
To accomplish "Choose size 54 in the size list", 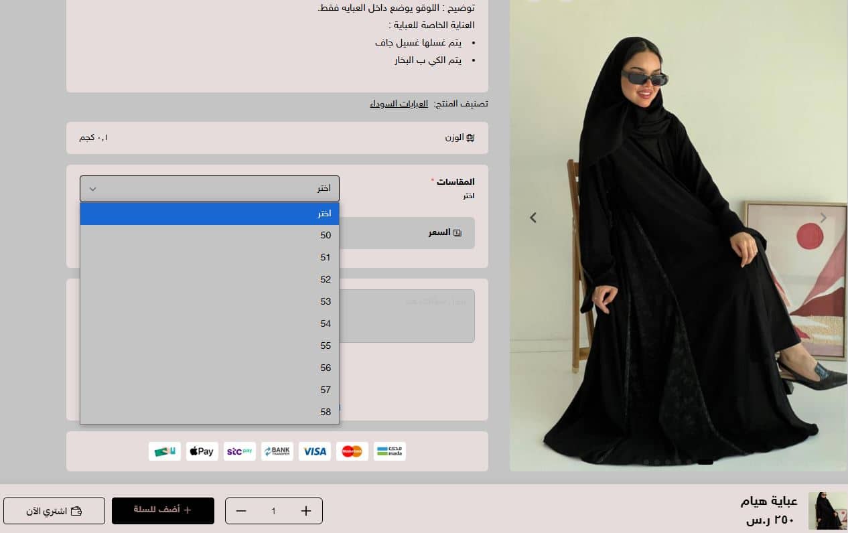I will click(210, 323).
